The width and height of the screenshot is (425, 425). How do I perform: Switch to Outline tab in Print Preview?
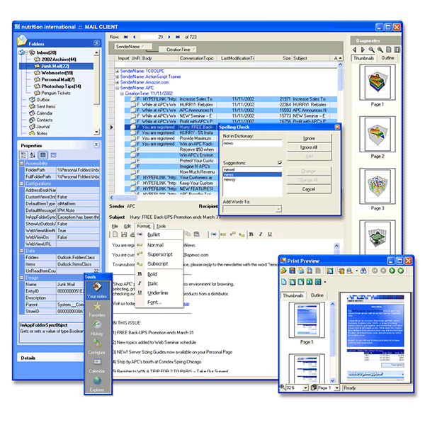317,295
